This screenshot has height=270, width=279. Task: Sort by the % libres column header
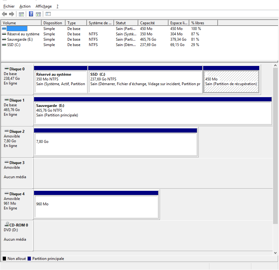click(x=203, y=23)
